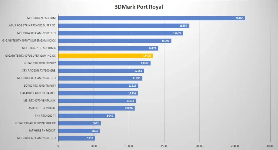Click the 25000 axis tick label
This screenshot has height=150, width=278.
[235, 146]
